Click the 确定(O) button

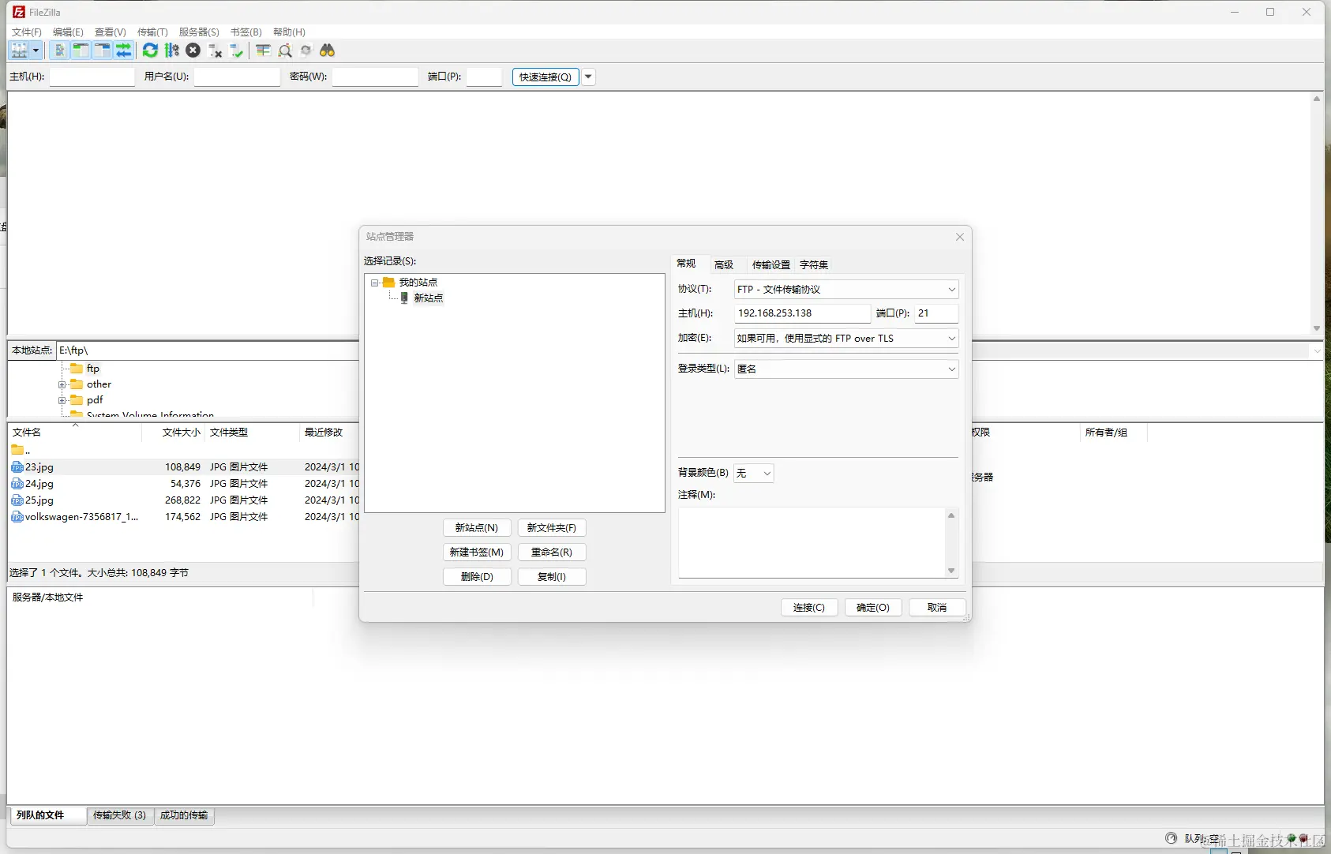point(873,608)
